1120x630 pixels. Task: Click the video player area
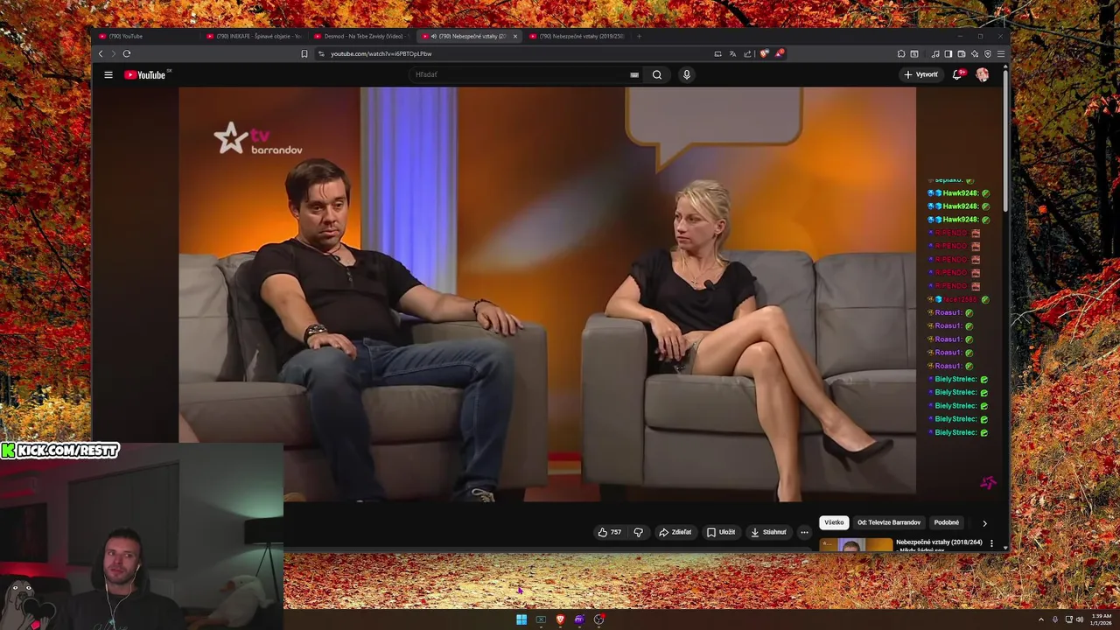pos(547,294)
